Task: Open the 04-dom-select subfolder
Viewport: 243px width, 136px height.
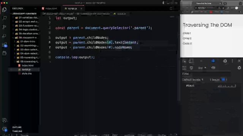Action: 28,54
